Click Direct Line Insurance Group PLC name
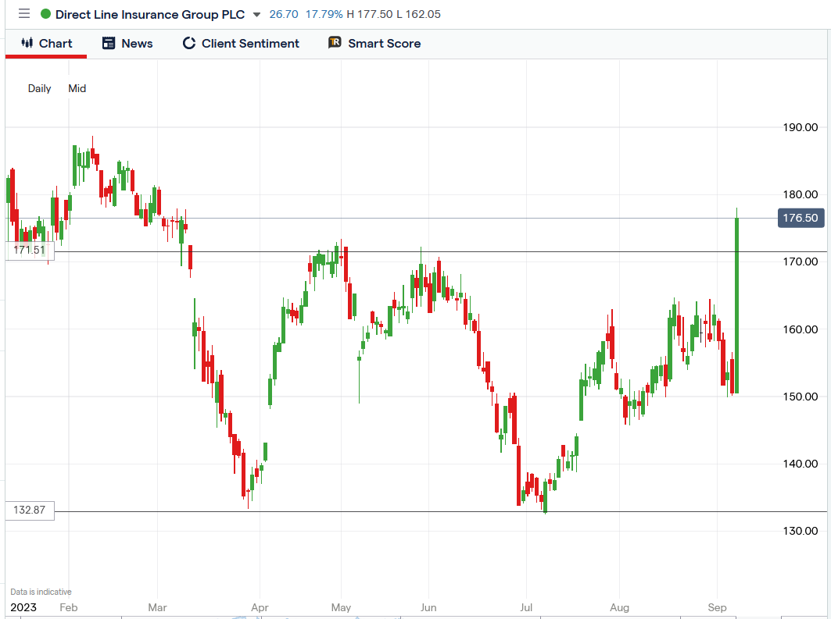Viewport: 831px width, 619px height. [150, 14]
